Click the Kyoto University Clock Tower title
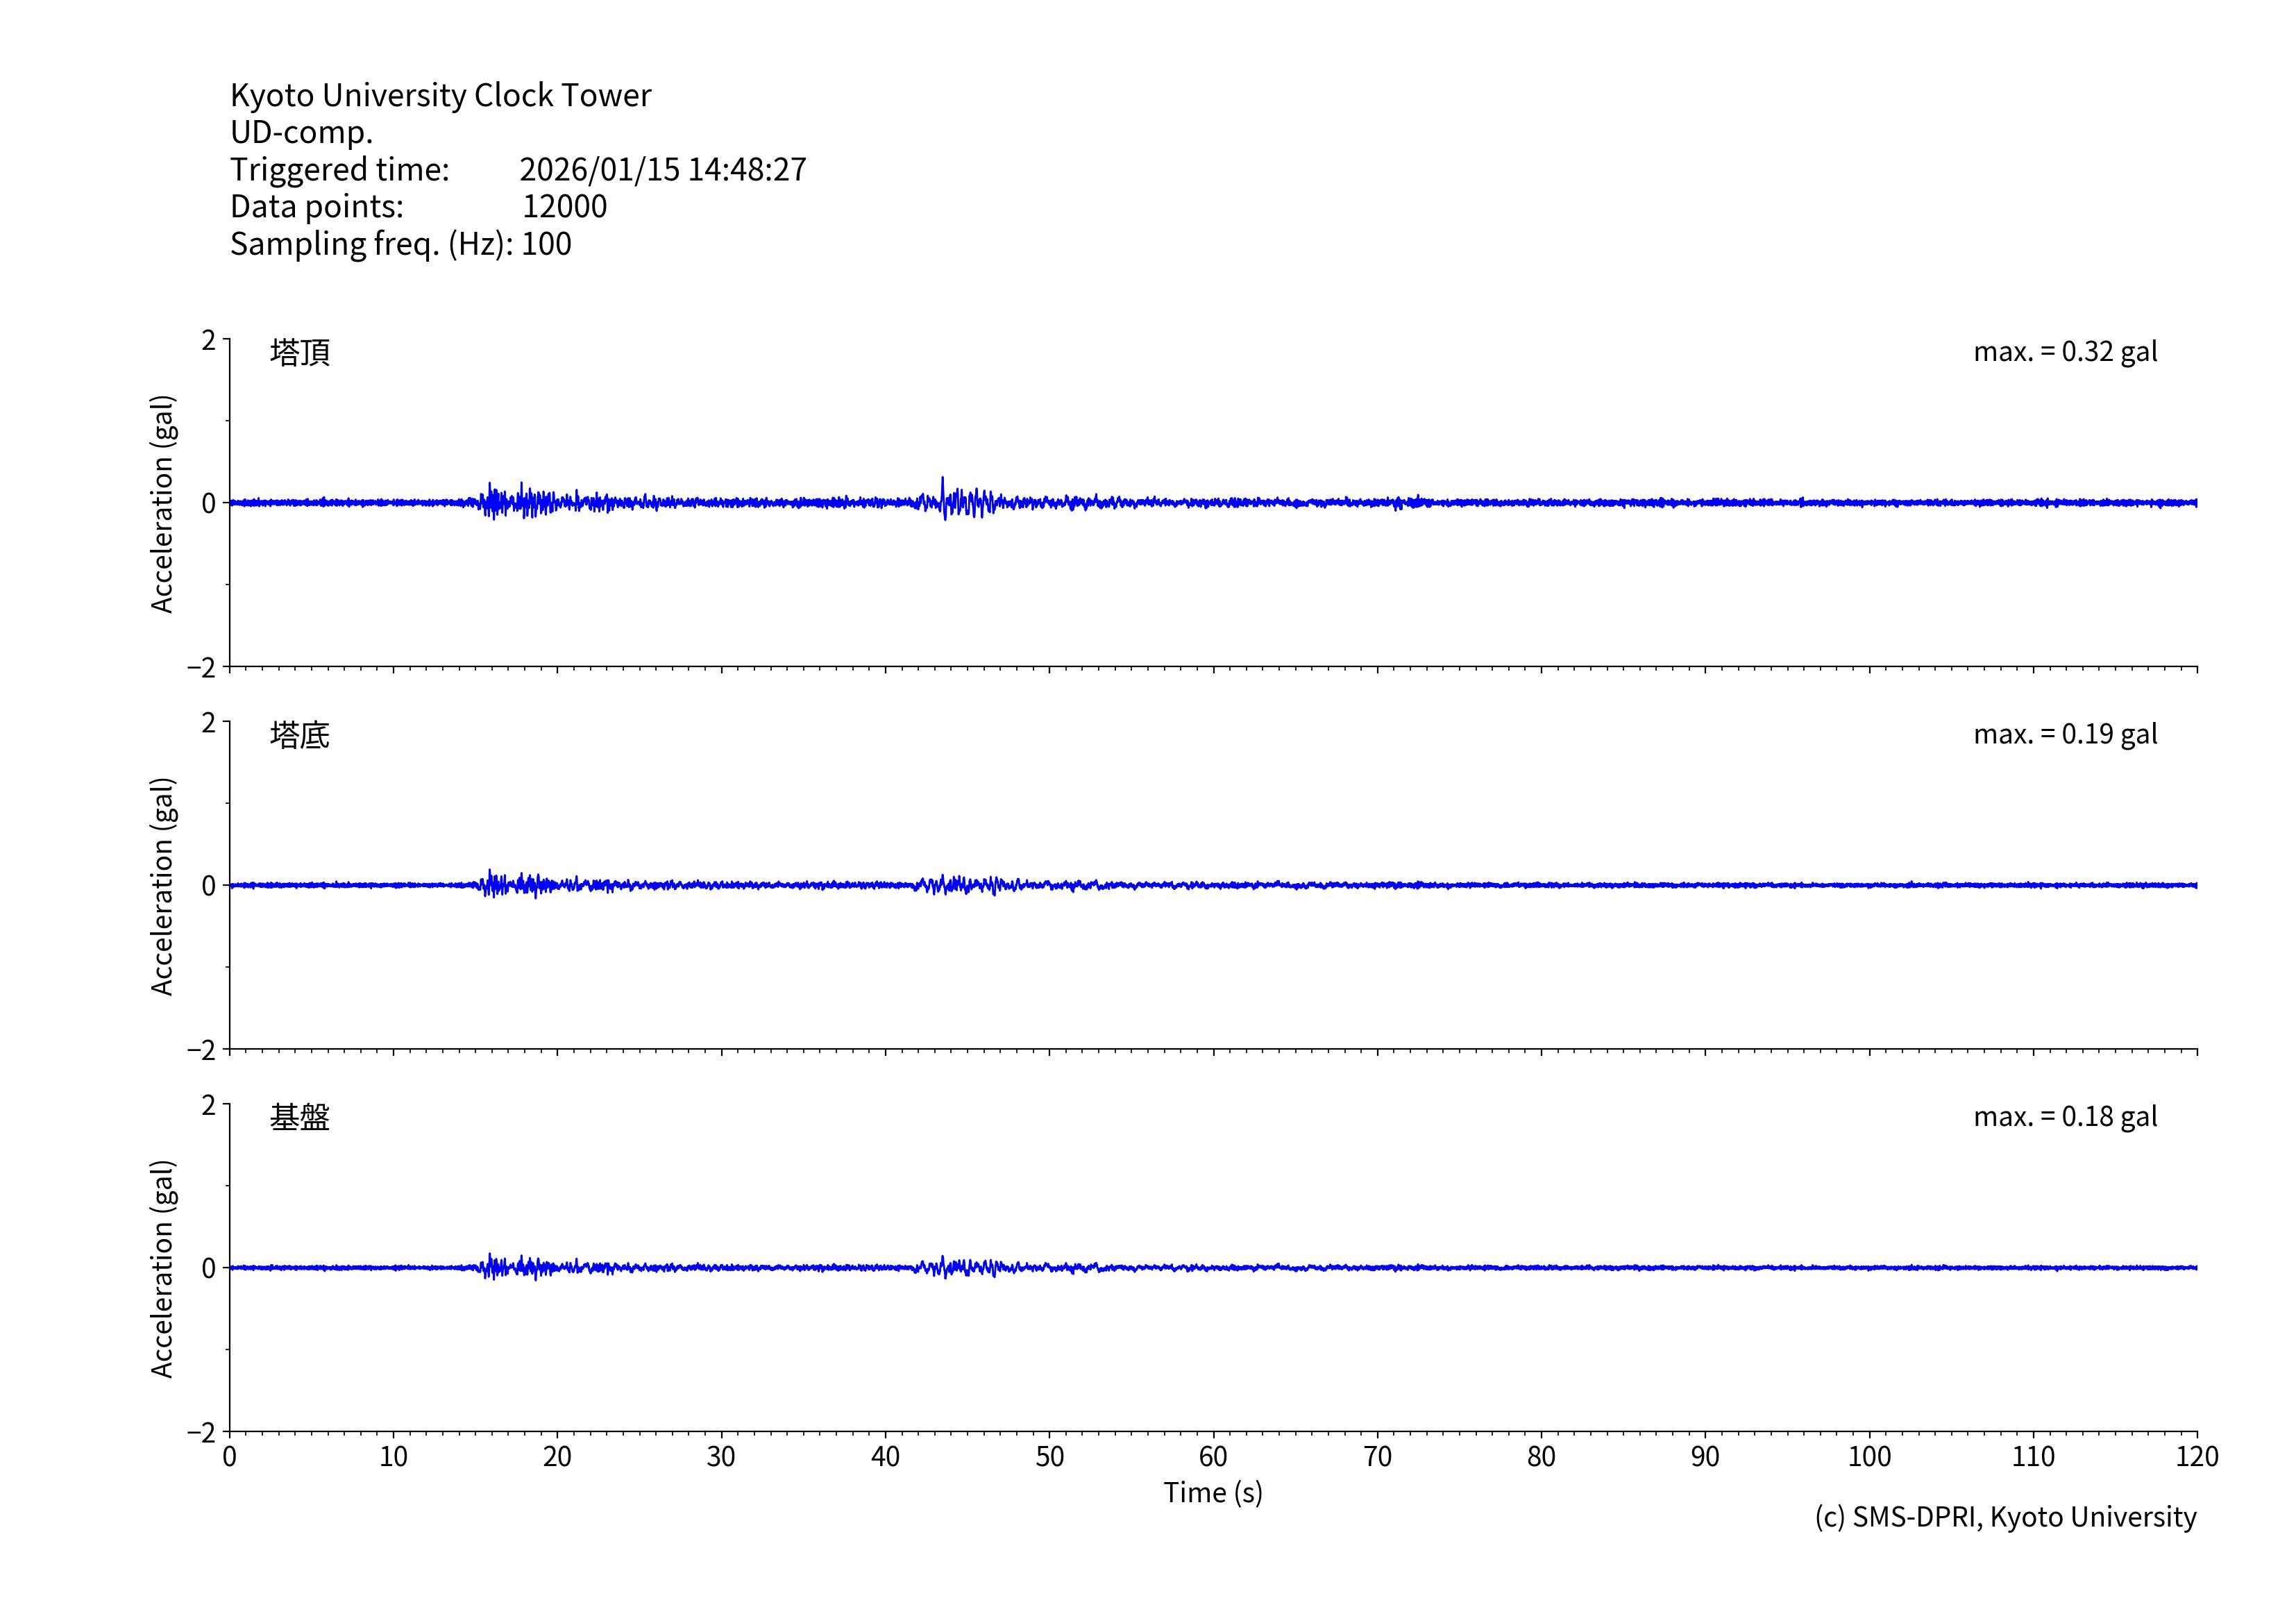 440,95
